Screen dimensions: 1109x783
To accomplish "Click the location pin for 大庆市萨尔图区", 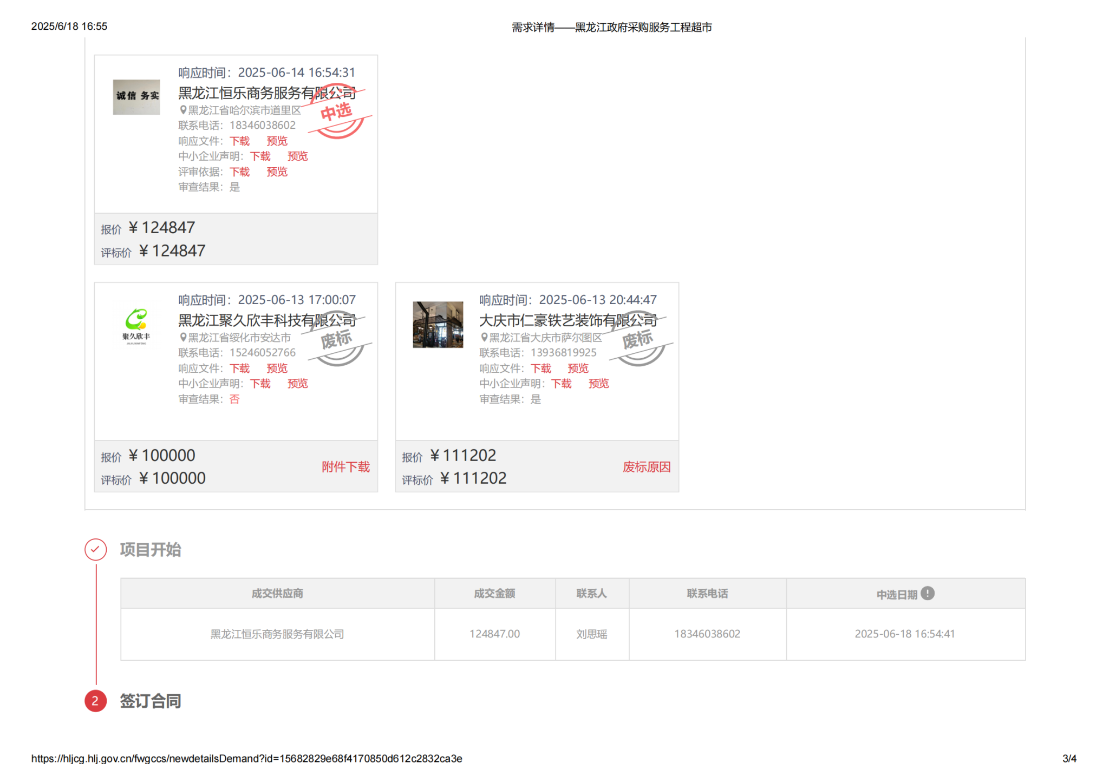I will click(484, 337).
